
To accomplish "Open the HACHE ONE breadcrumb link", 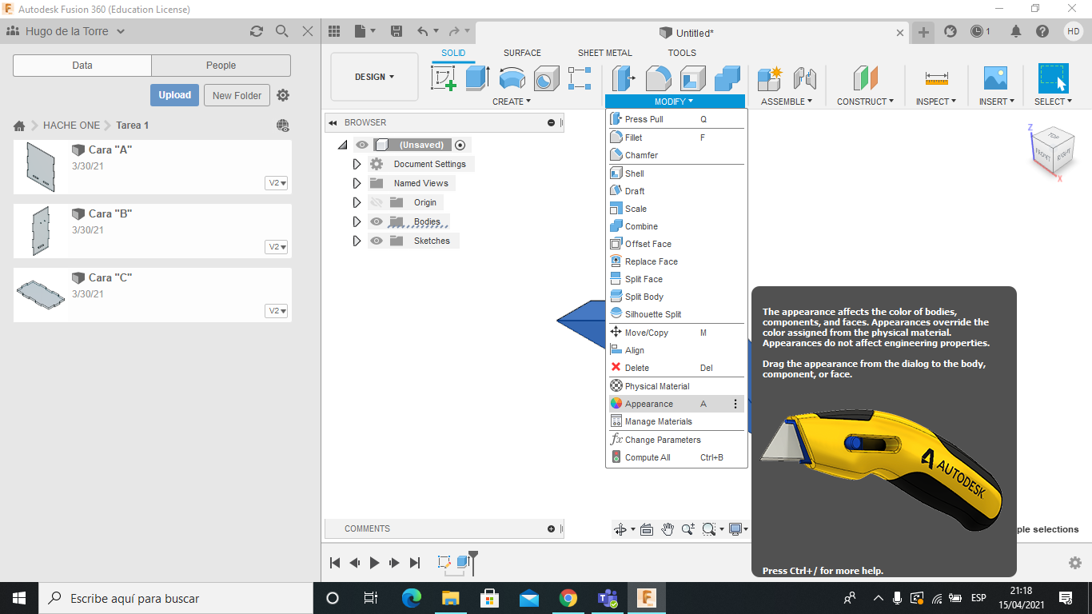I will pos(72,126).
